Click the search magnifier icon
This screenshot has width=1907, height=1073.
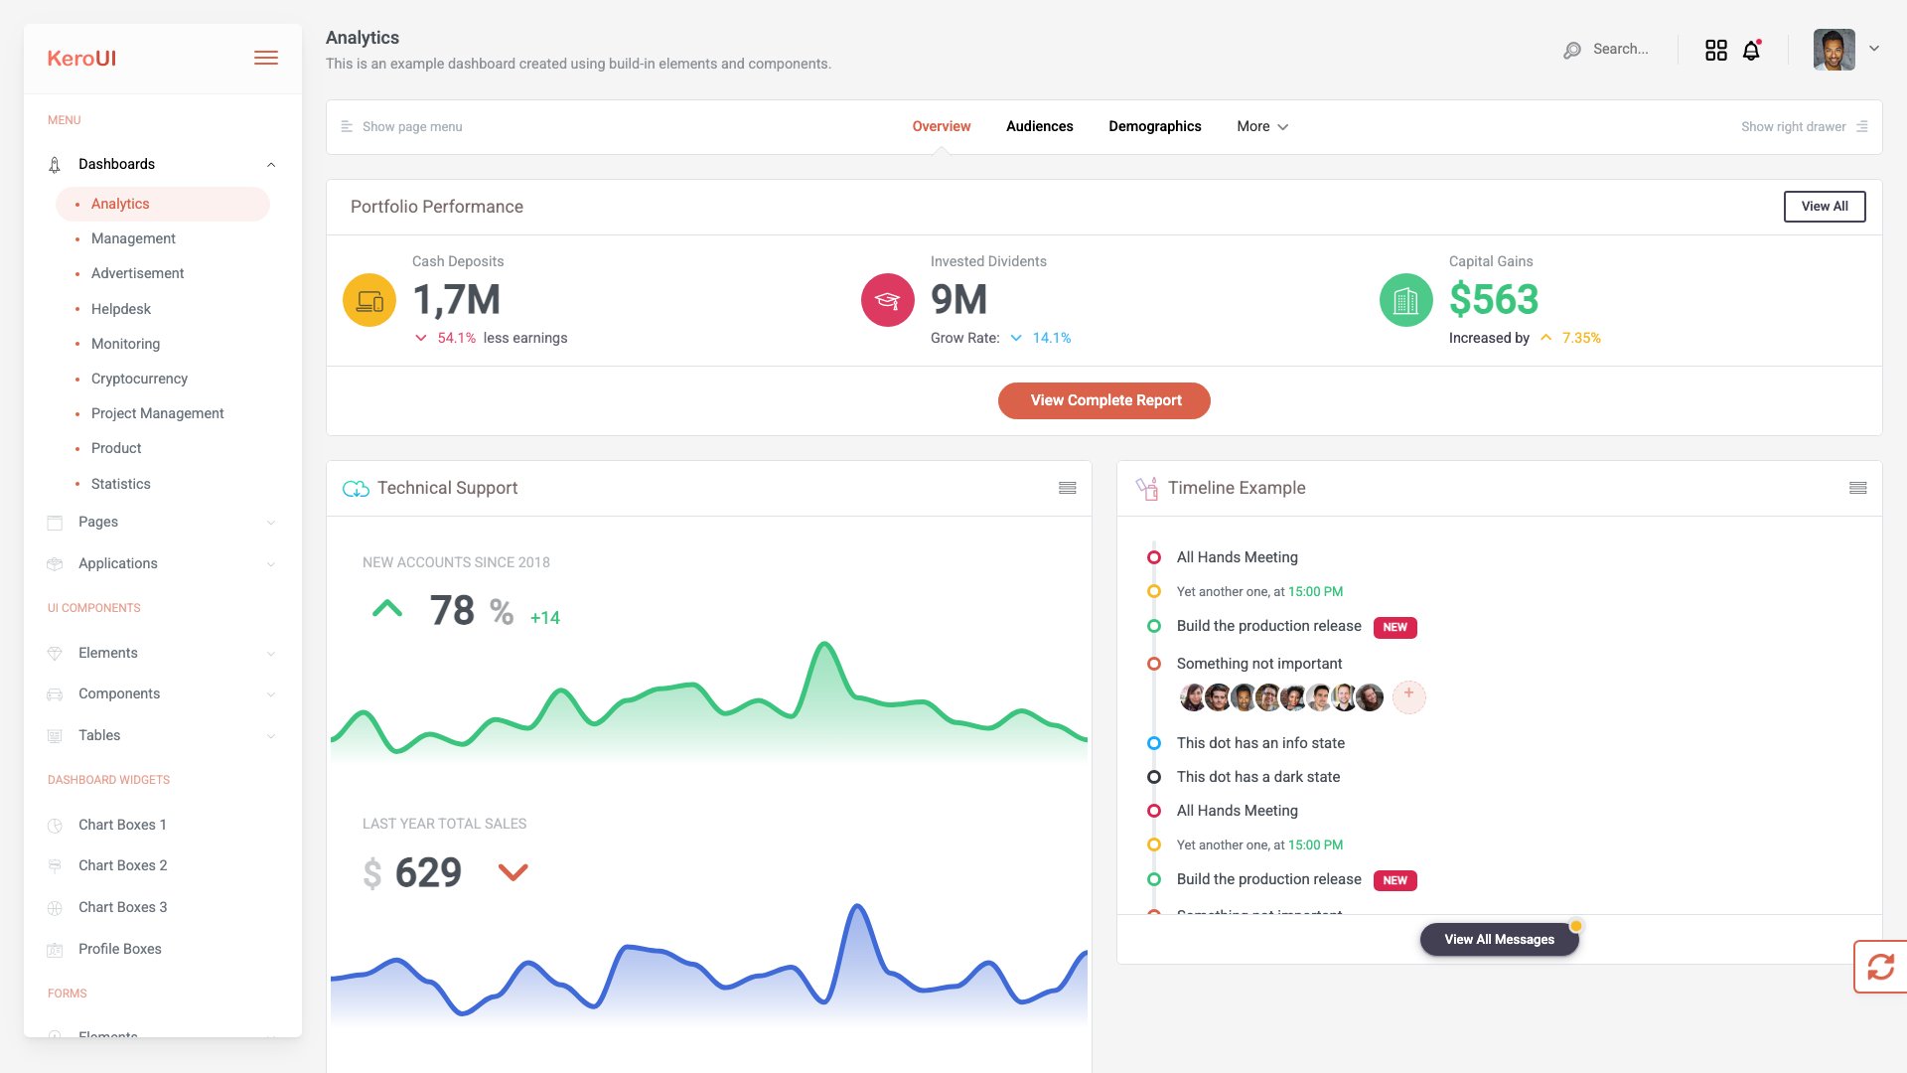click(x=1572, y=49)
